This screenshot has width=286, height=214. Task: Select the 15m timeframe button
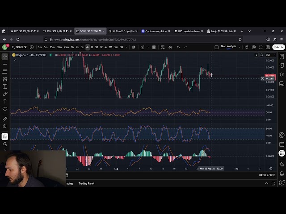point(52,47)
